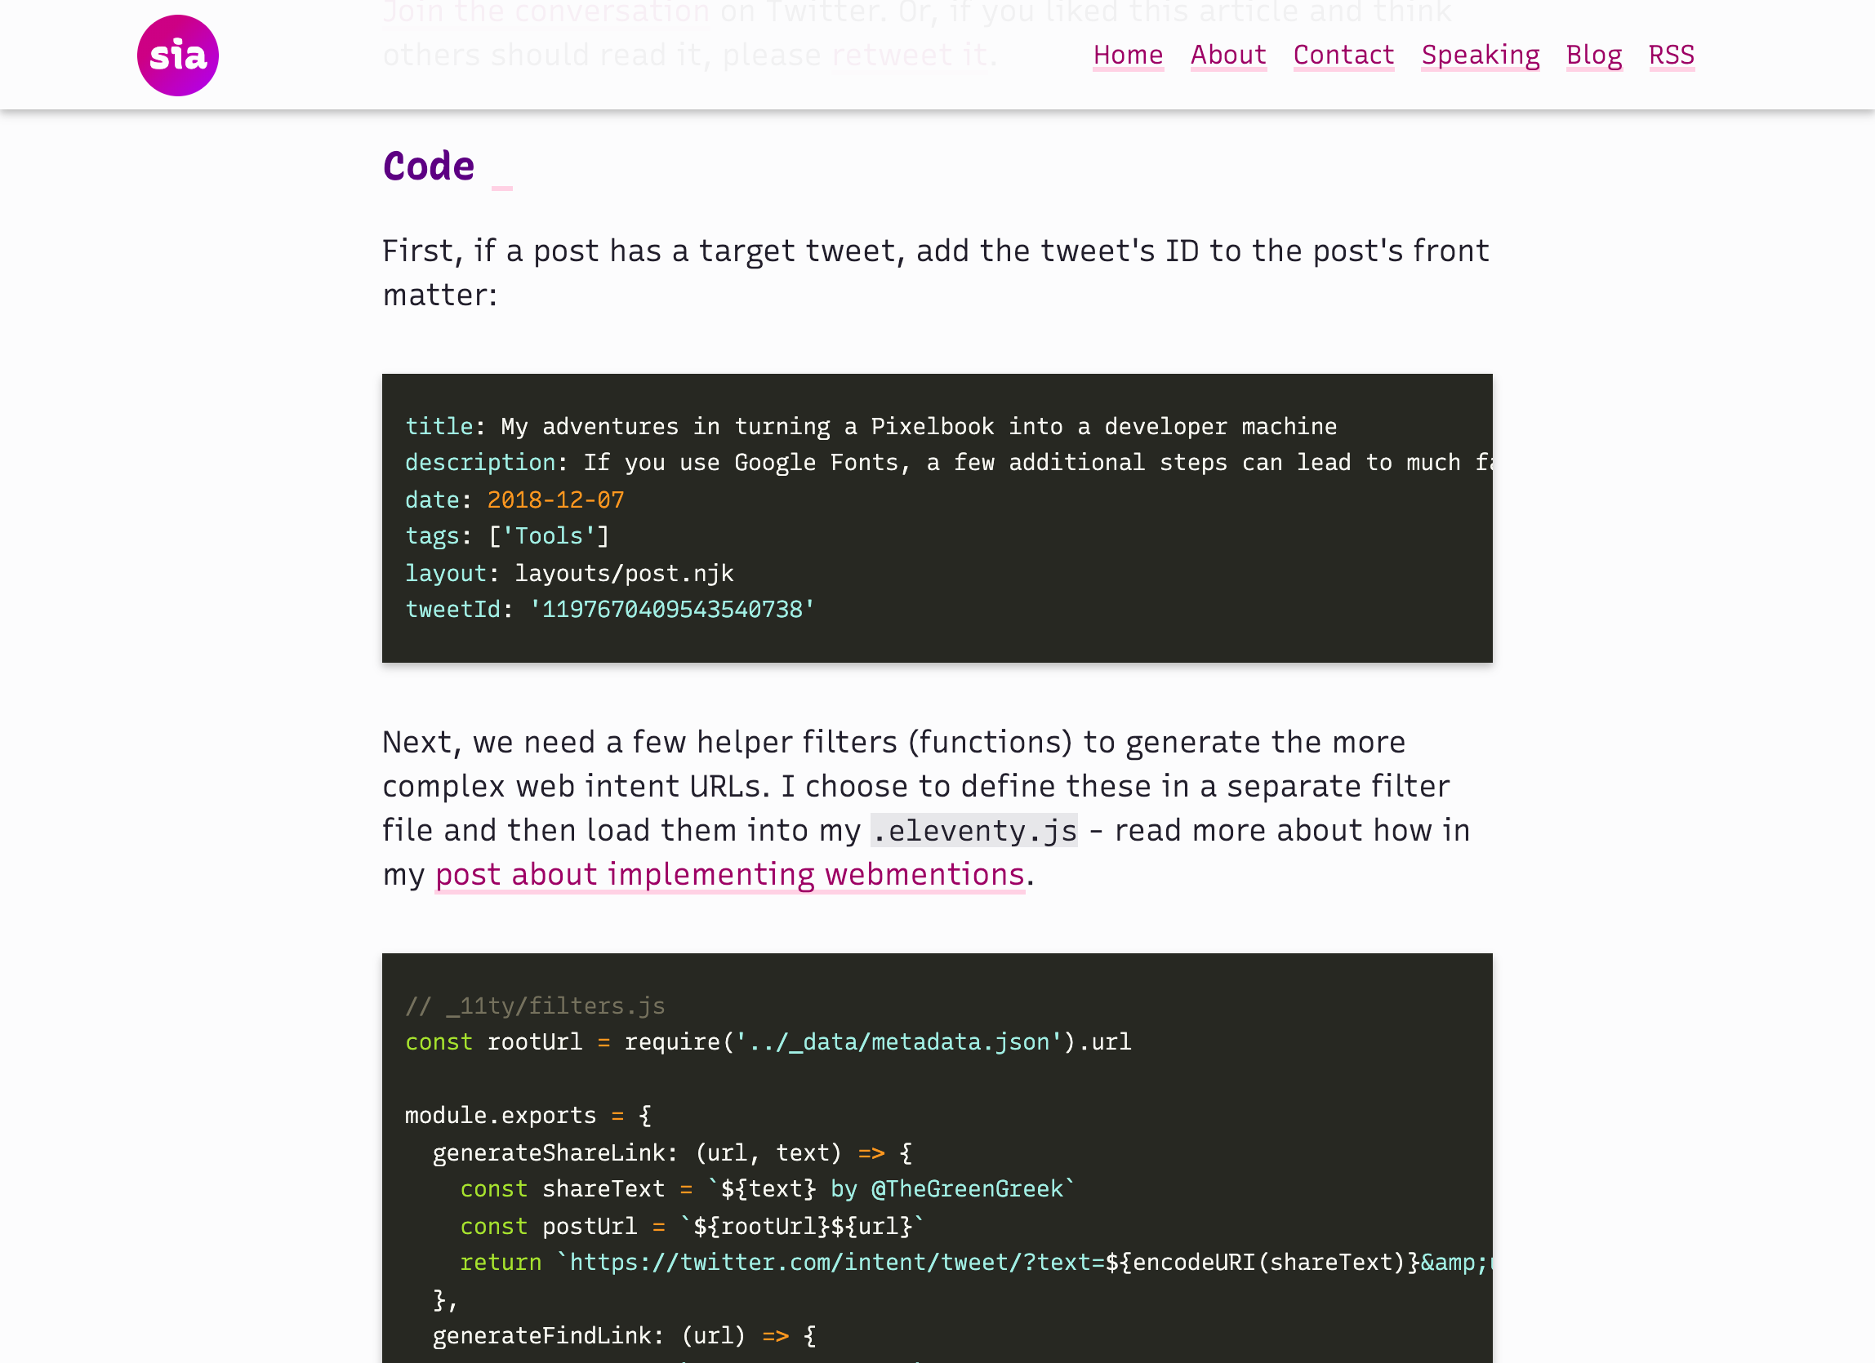Click the 'Code' section heading

[x=428, y=166]
